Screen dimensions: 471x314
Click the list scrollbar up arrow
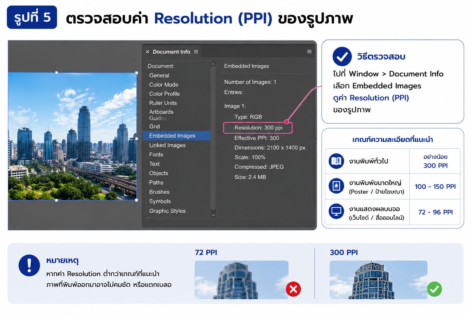pos(213,64)
